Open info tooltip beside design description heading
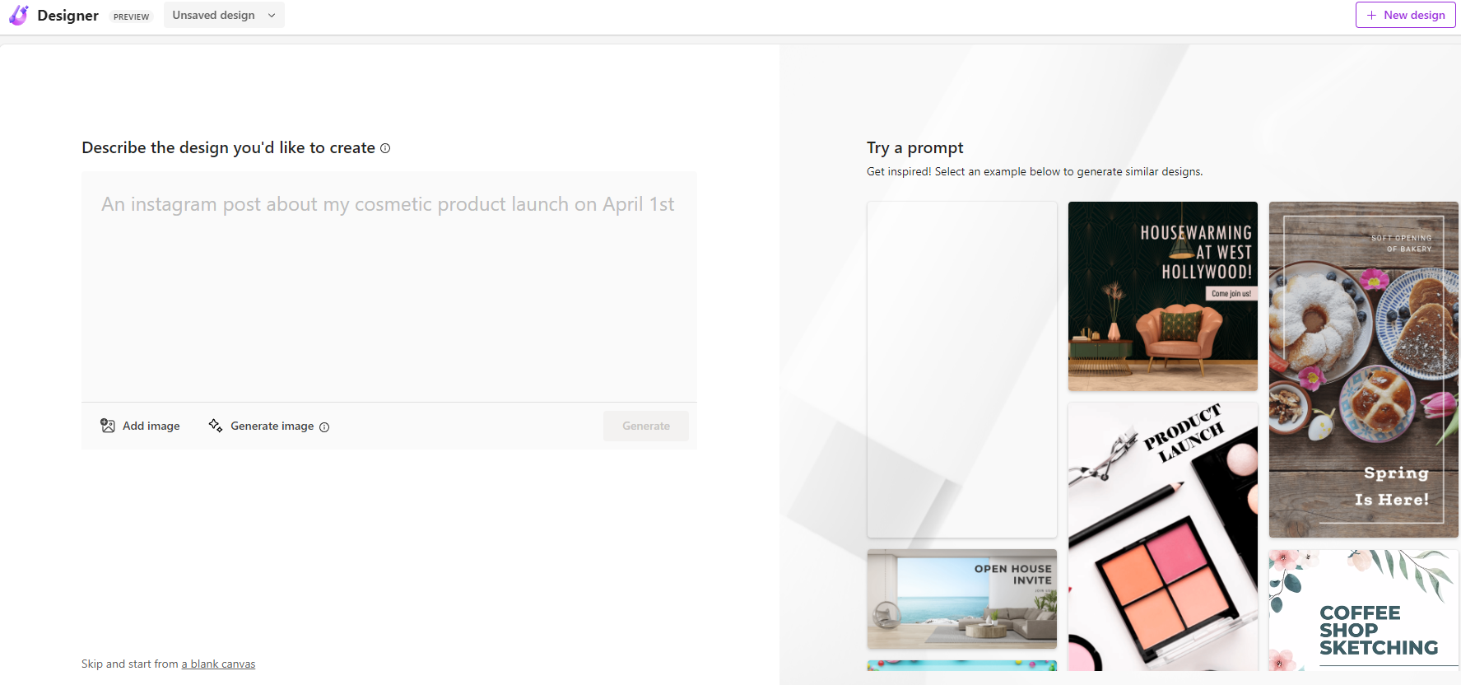This screenshot has height=685, width=1461. (x=385, y=148)
